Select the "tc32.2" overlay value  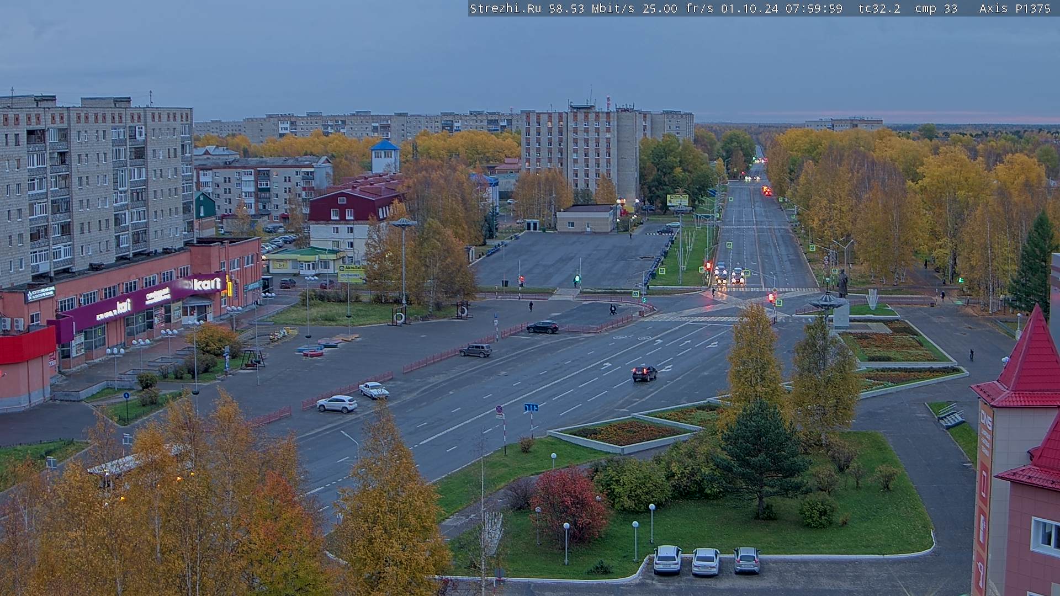879,9
